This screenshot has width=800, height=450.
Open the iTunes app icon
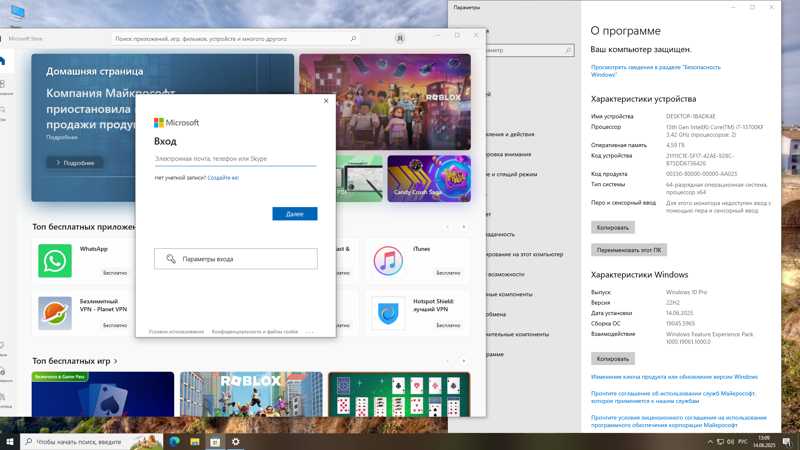388,261
